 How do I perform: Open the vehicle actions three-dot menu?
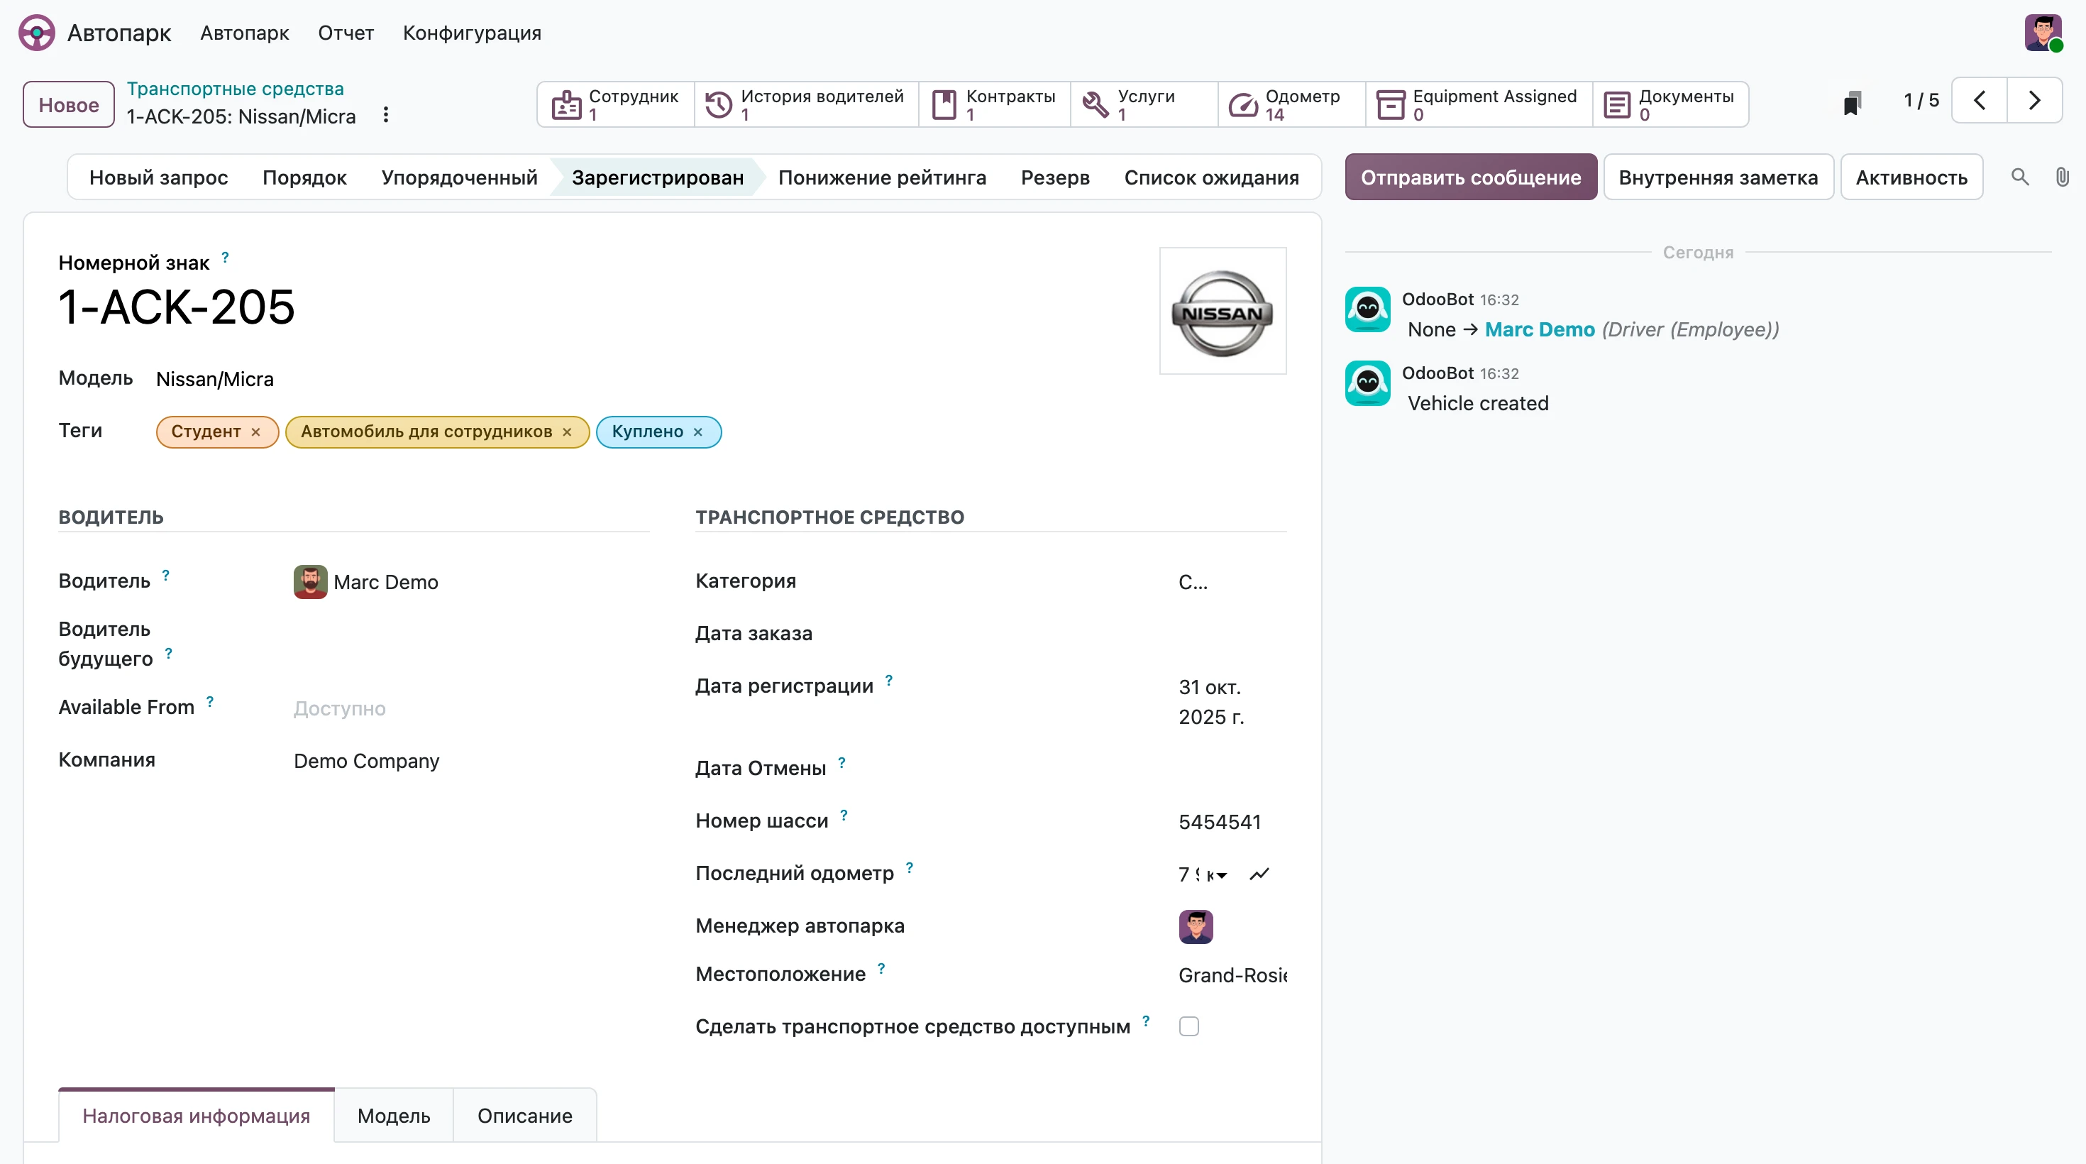click(x=386, y=115)
